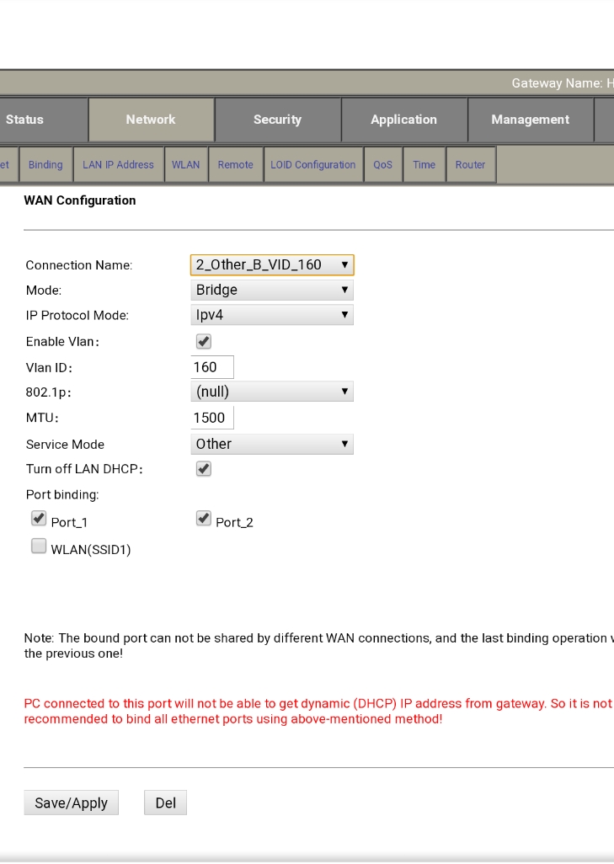Open the Management tab
The width and height of the screenshot is (614, 864).
(530, 120)
